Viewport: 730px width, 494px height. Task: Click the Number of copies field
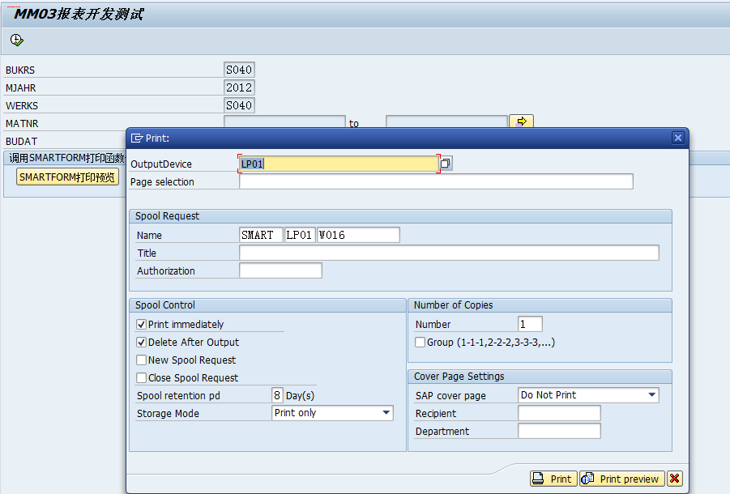pos(530,324)
